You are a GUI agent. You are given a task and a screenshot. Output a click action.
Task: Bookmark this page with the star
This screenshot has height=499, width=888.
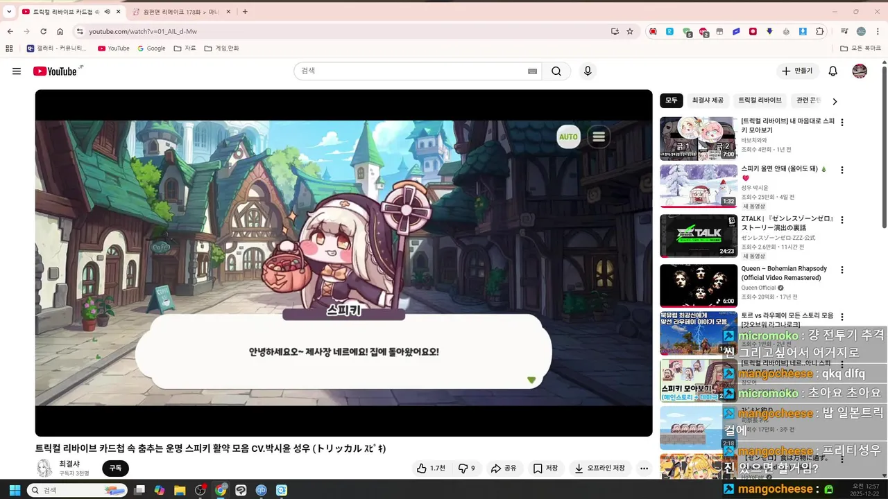click(630, 31)
